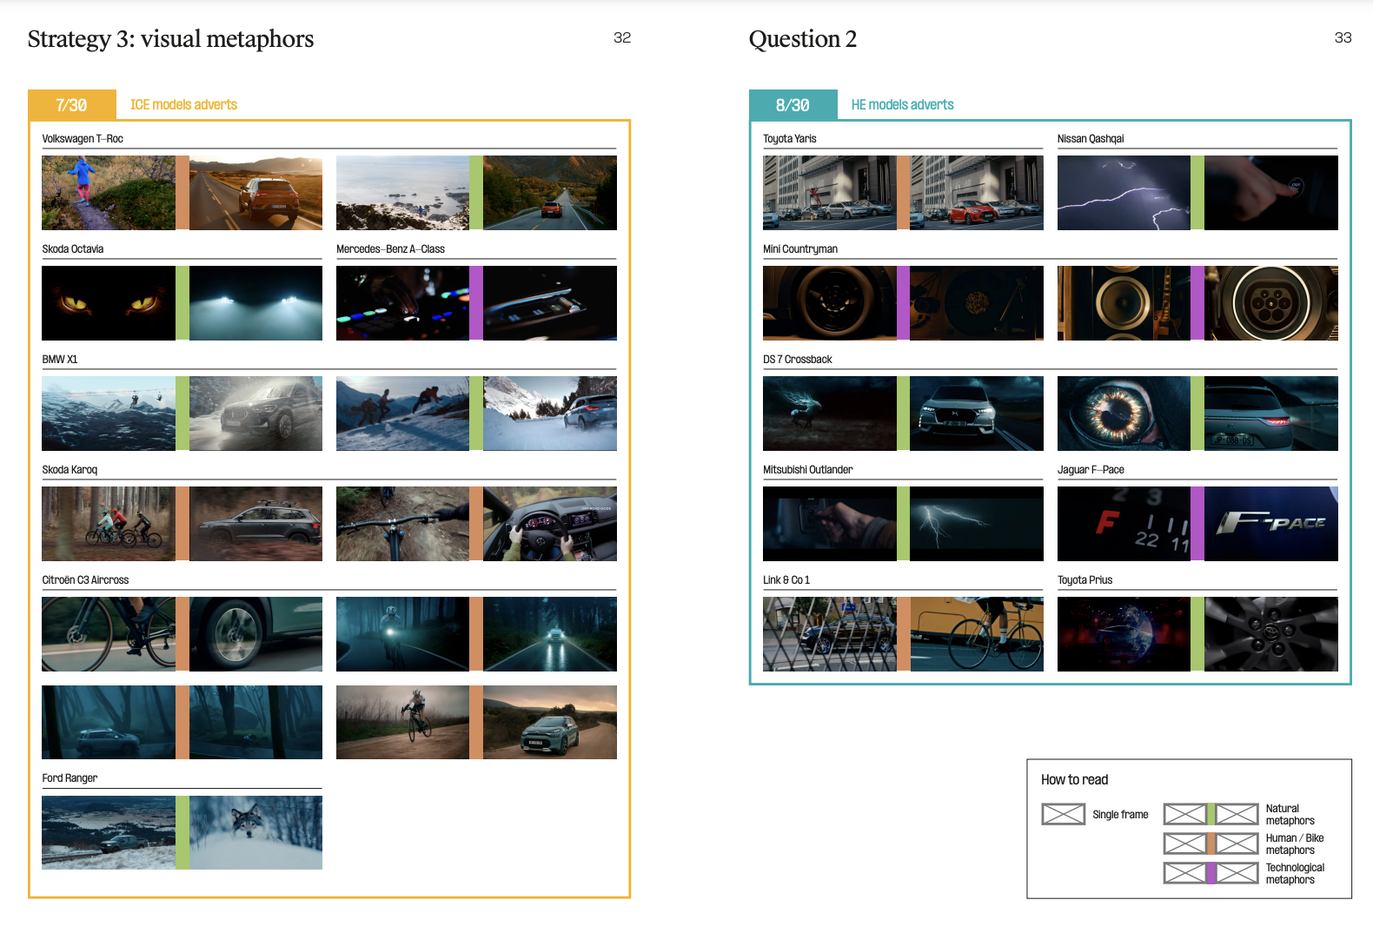This screenshot has height=933, width=1373.
Task: Click the Nissan Qashqai label
Action: click(x=1091, y=139)
